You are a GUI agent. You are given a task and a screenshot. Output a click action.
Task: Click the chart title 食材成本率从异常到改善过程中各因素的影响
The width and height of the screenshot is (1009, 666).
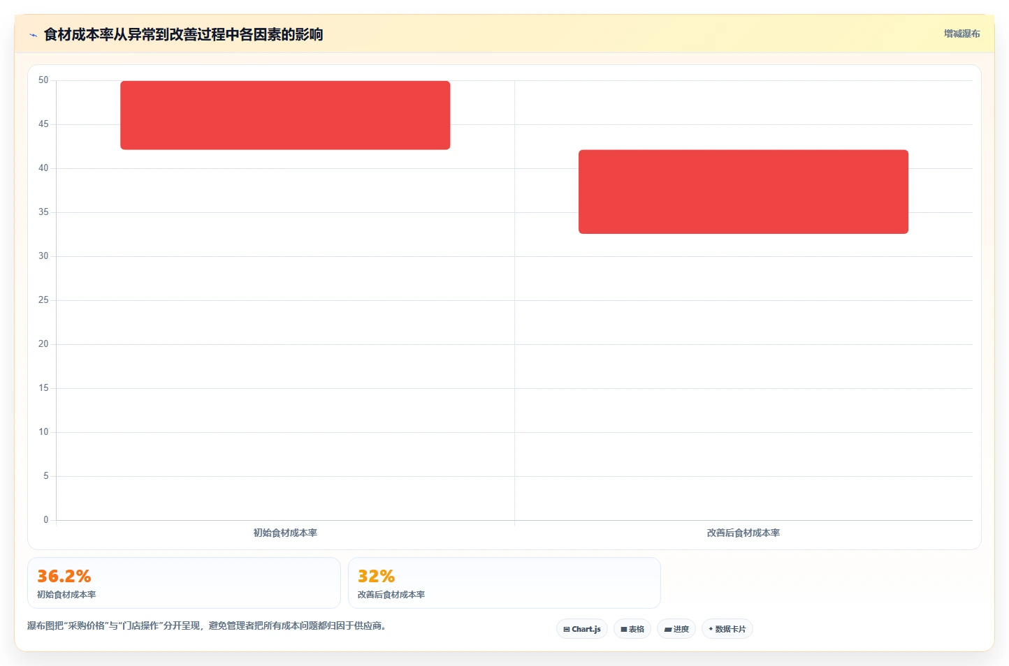183,34
